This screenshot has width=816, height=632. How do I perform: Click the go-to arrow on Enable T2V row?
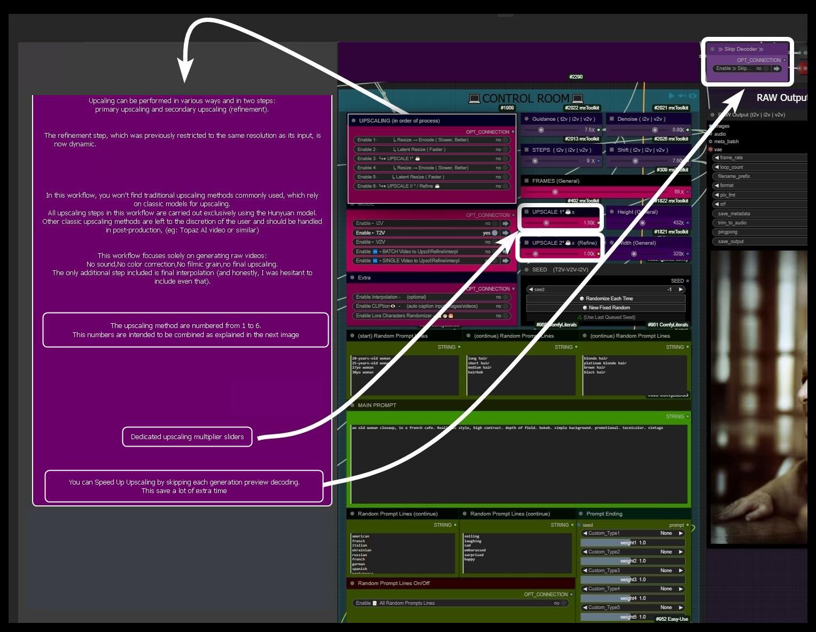pos(505,233)
